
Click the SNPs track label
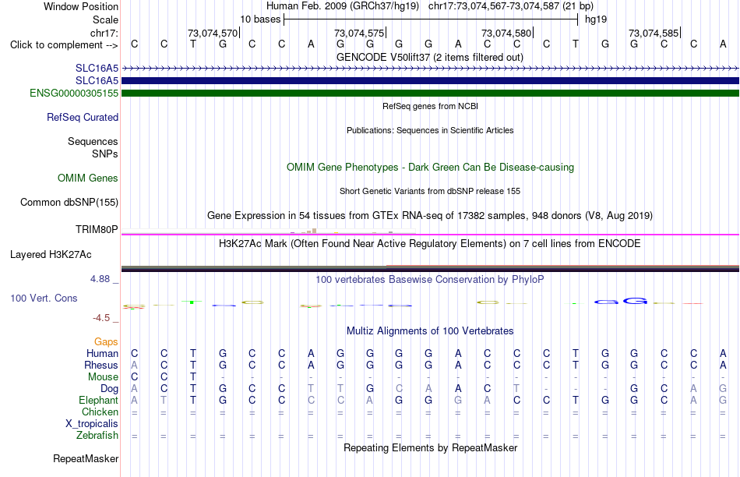click(105, 154)
